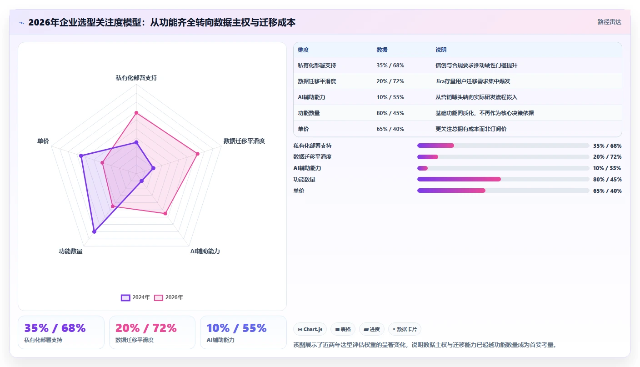Image resolution: width=640 pixels, height=367 pixels.
Task: Click the purple 2024 data point on 功能数量 axis
Action: [x=94, y=231]
